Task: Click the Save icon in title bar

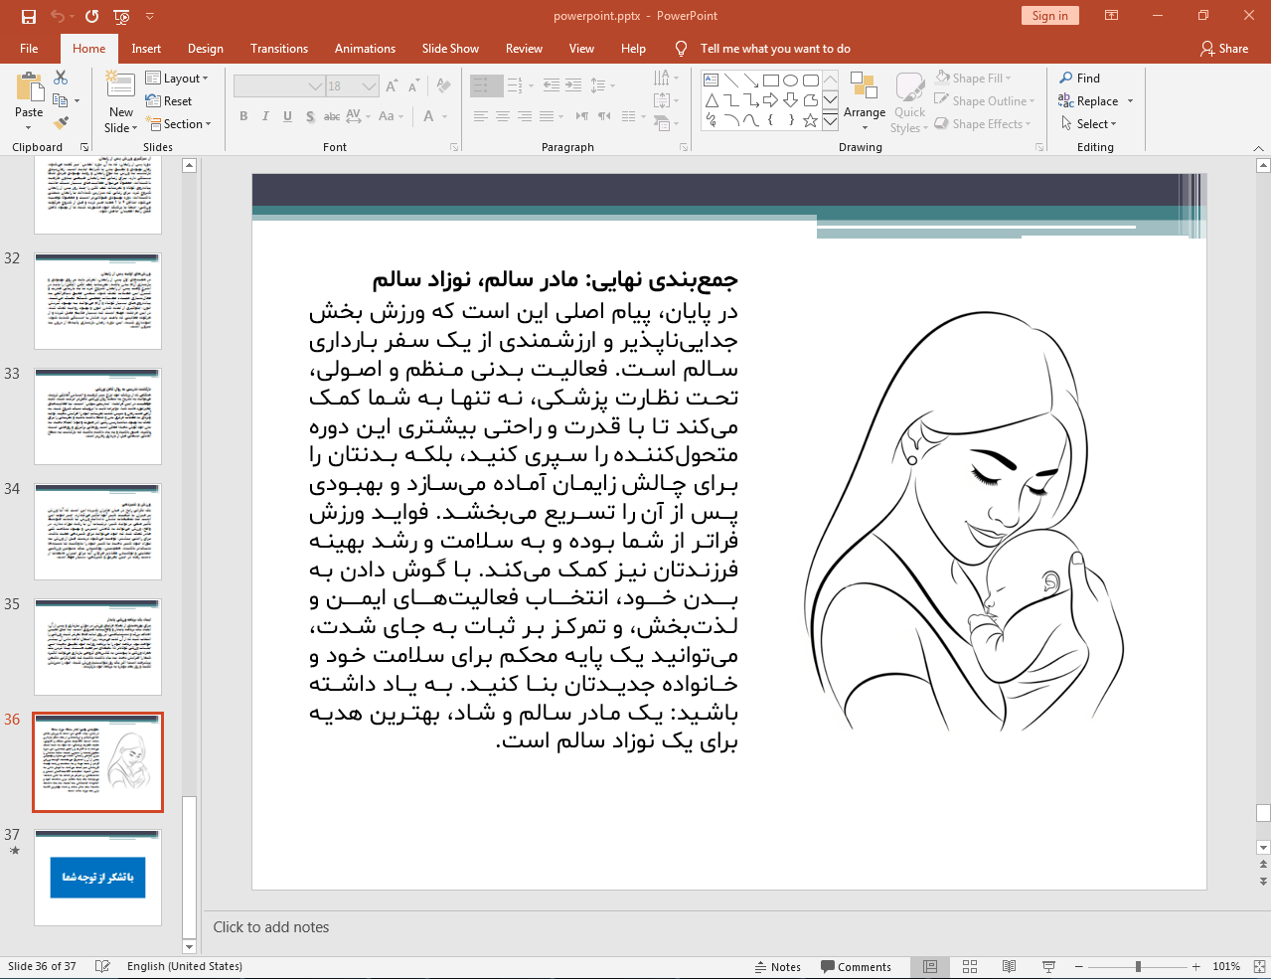Action: (x=28, y=16)
